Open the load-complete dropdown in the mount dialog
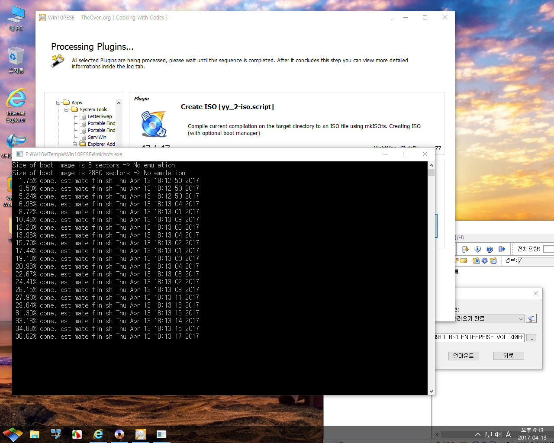Image resolution: width=554 pixels, height=443 pixels. [x=520, y=319]
